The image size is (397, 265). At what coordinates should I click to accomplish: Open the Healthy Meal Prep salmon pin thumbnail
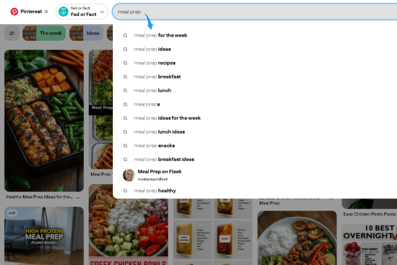(x=44, y=120)
